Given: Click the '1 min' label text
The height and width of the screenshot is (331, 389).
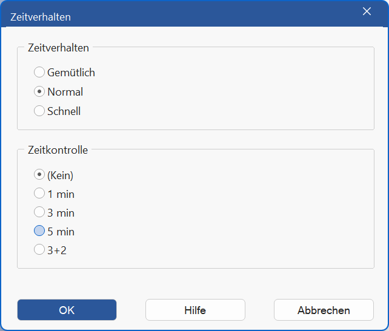Looking at the screenshot, I should click(61, 194).
